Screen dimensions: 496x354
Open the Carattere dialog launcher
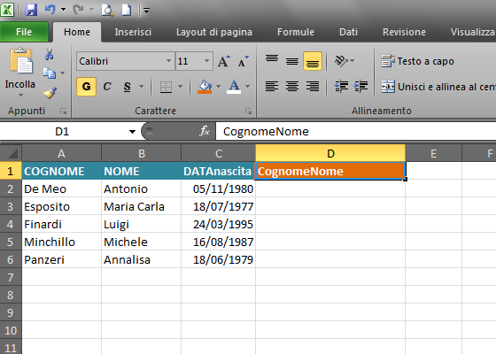coord(248,111)
